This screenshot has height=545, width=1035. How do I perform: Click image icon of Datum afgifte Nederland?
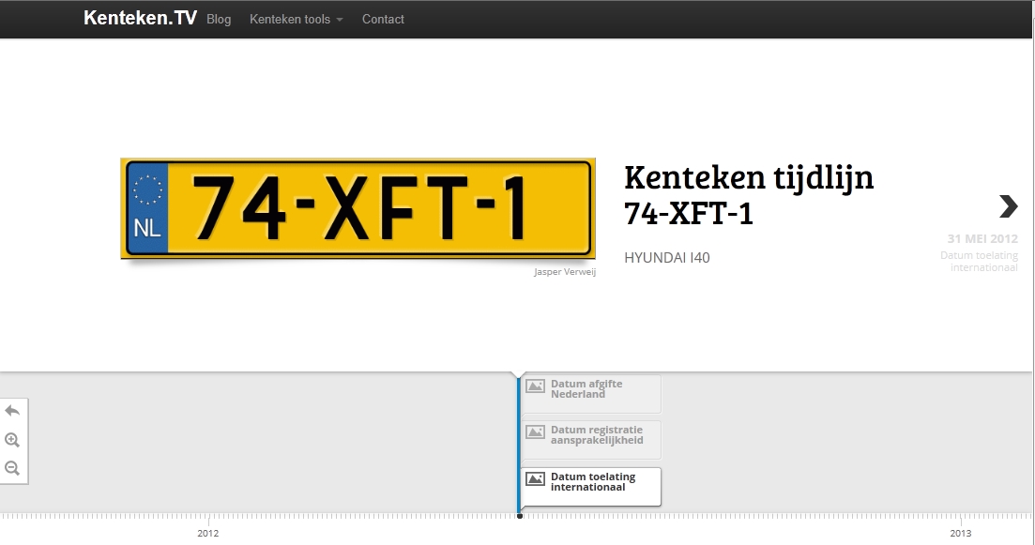click(x=535, y=386)
